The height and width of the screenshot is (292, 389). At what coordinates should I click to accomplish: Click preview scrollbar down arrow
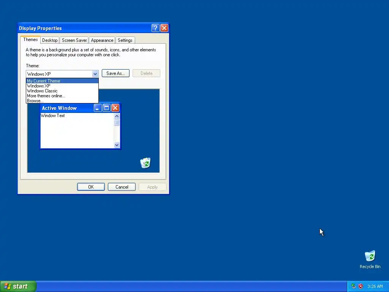(x=117, y=145)
